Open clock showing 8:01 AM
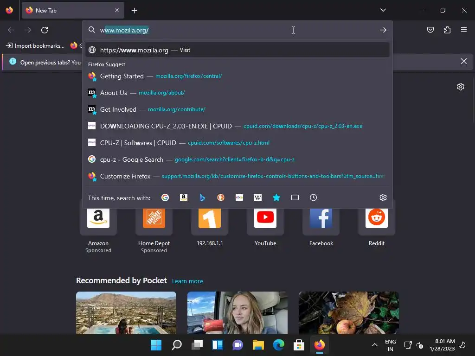This screenshot has width=475, height=356. [442, 345]
